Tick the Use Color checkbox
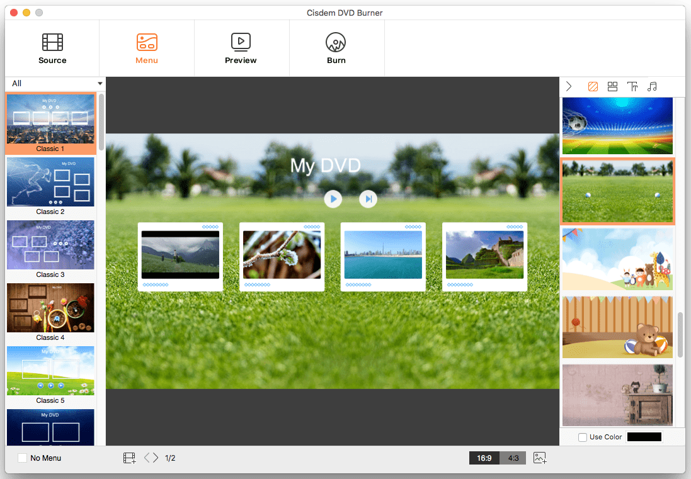 pyautogui.click(x=583, y=437)
